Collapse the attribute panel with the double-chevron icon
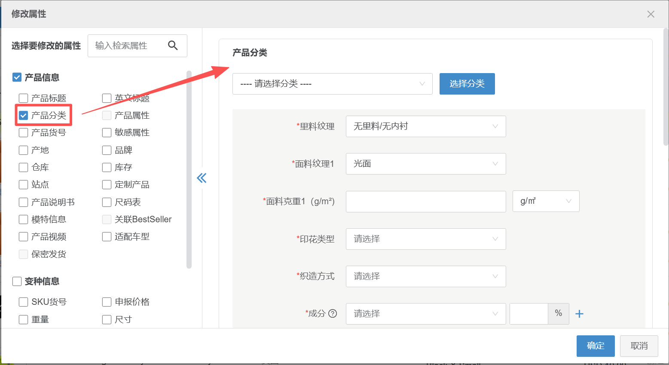669x365 pixels. pyautogui.click(x=201, y=178)
